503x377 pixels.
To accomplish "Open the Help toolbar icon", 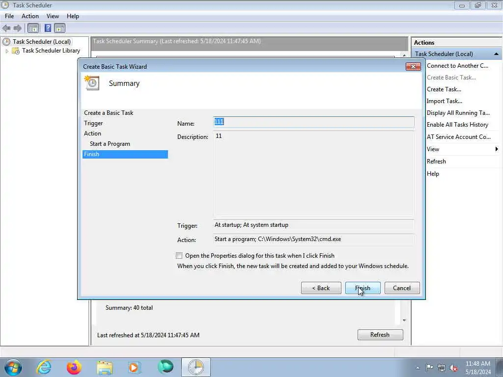I will [x=48, y=28].
